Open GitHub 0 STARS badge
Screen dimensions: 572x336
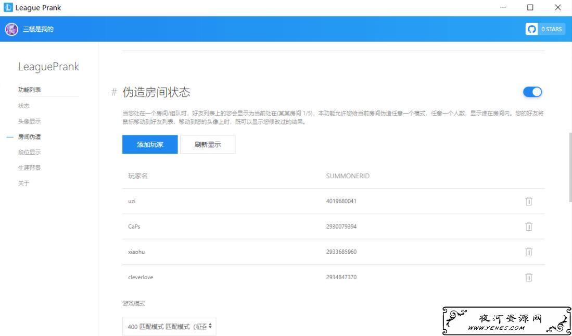coord(545,29)
